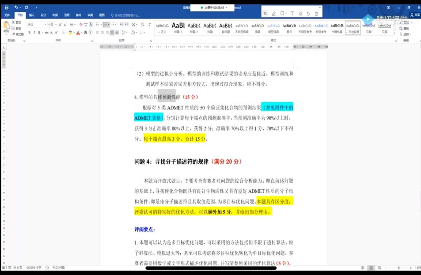The width and height of the screenshot is (421, 275).
Task: Click the Save icon in title bar
Action: coord(6,8)
